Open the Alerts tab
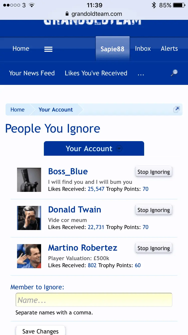The height and width of the screenshot is (335, 188). 169,49
